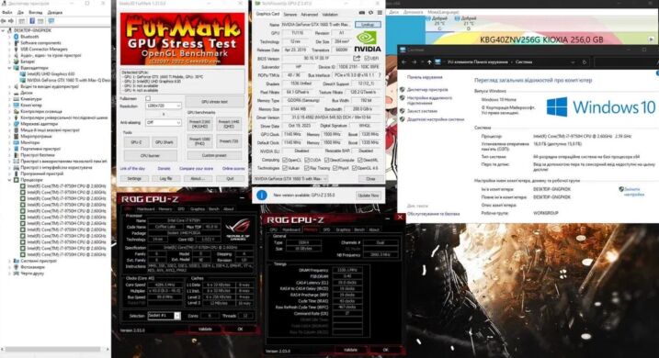Screen dimensions: 659x358
Task: Go back in the System window
Action: (x=403, y=62)
